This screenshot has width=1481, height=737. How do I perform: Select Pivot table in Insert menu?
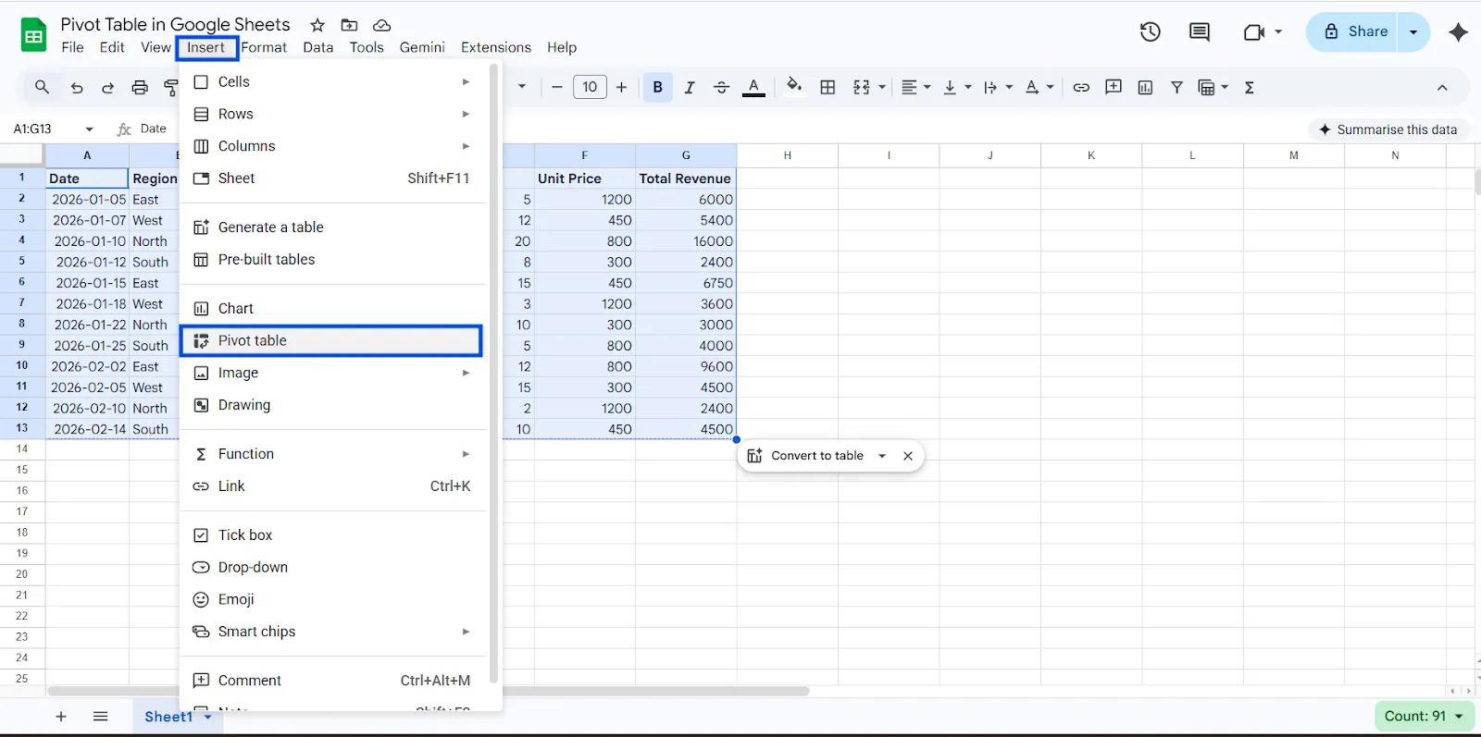[x=331, y=340]
